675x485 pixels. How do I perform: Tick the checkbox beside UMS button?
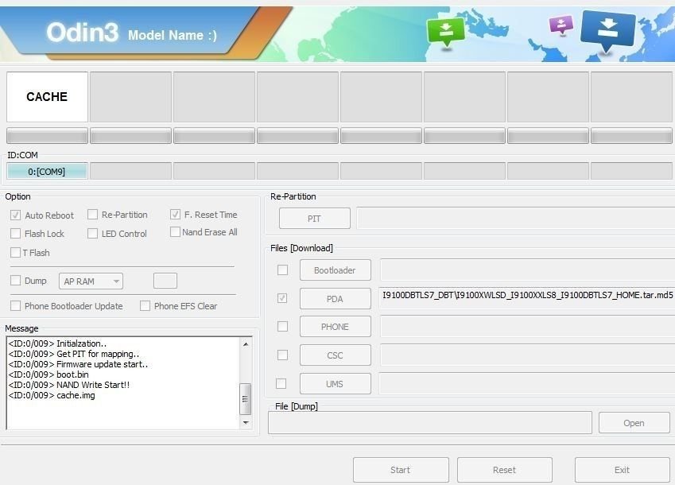point(281,383)
